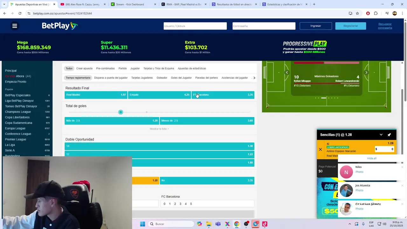Filter by Goleador markets
This screenshot has width=407, height=229.
tap(162, 78)
